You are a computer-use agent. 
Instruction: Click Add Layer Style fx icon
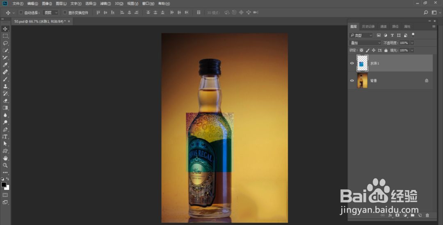390,216
